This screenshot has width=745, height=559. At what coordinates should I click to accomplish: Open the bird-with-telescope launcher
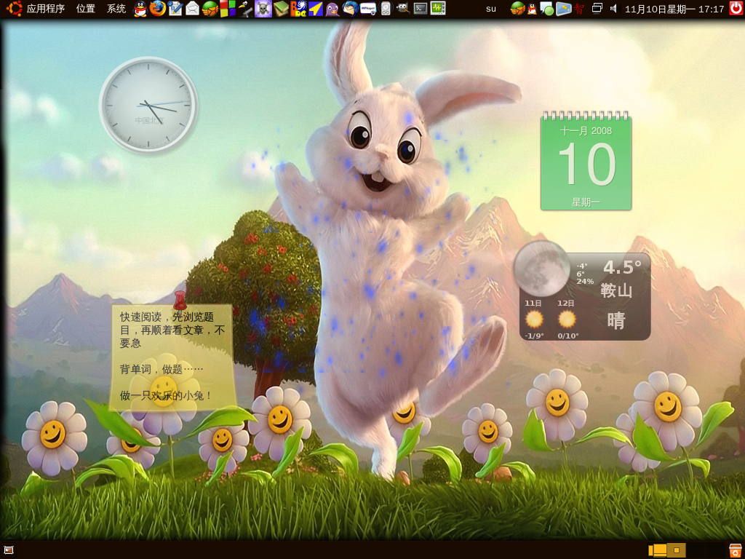tap(245, 9)
